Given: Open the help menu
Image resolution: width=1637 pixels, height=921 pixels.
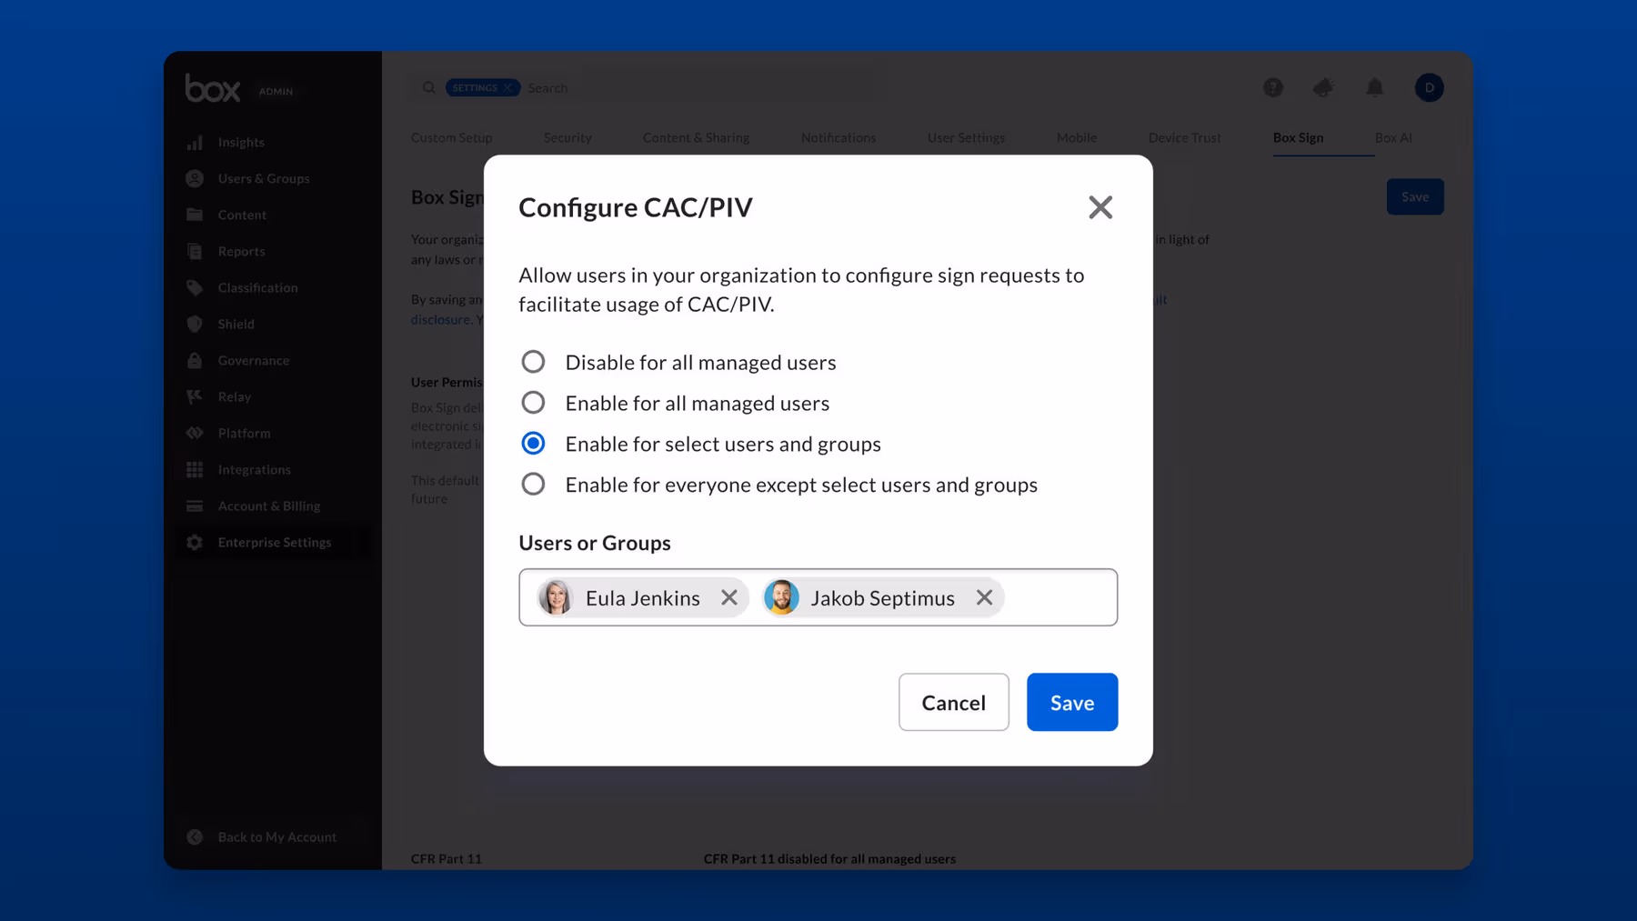Looking at the screenshot, I should pyautogui.click(x=1273, y=87).
